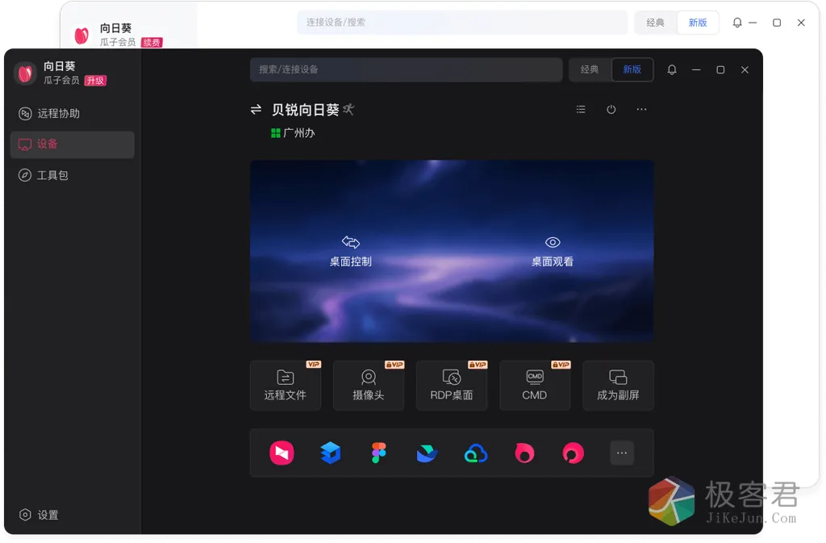
Task: Open 工具包 toolkit in the sidebar
Action: click(x=52, y=175)
